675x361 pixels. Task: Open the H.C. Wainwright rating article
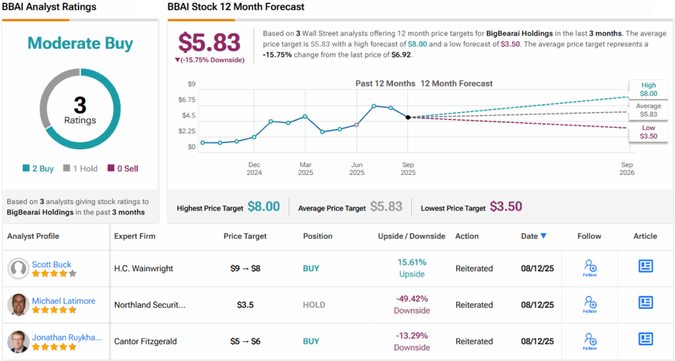click(645, 266)
